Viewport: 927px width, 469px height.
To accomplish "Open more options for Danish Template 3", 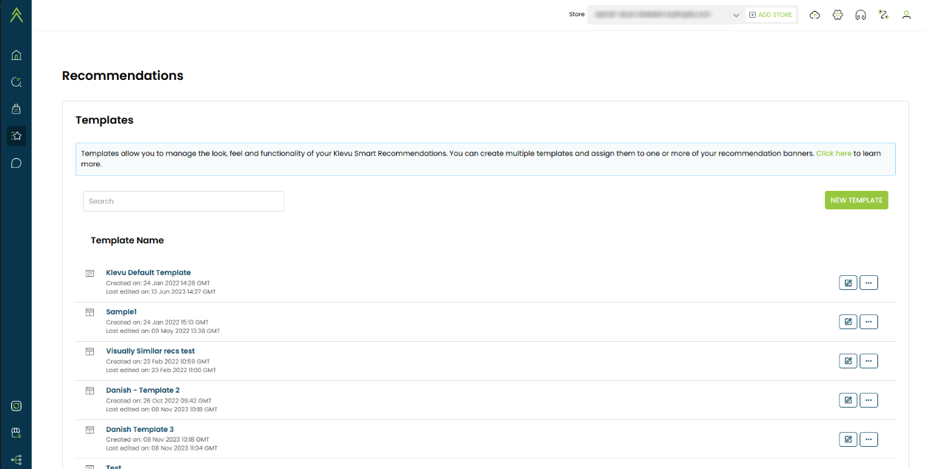I will tap(869, 439).
